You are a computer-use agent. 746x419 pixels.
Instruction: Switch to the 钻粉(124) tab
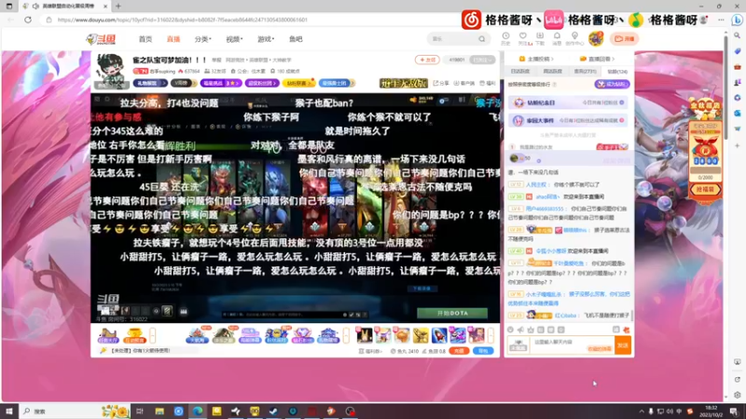click(x=617, y=72)
